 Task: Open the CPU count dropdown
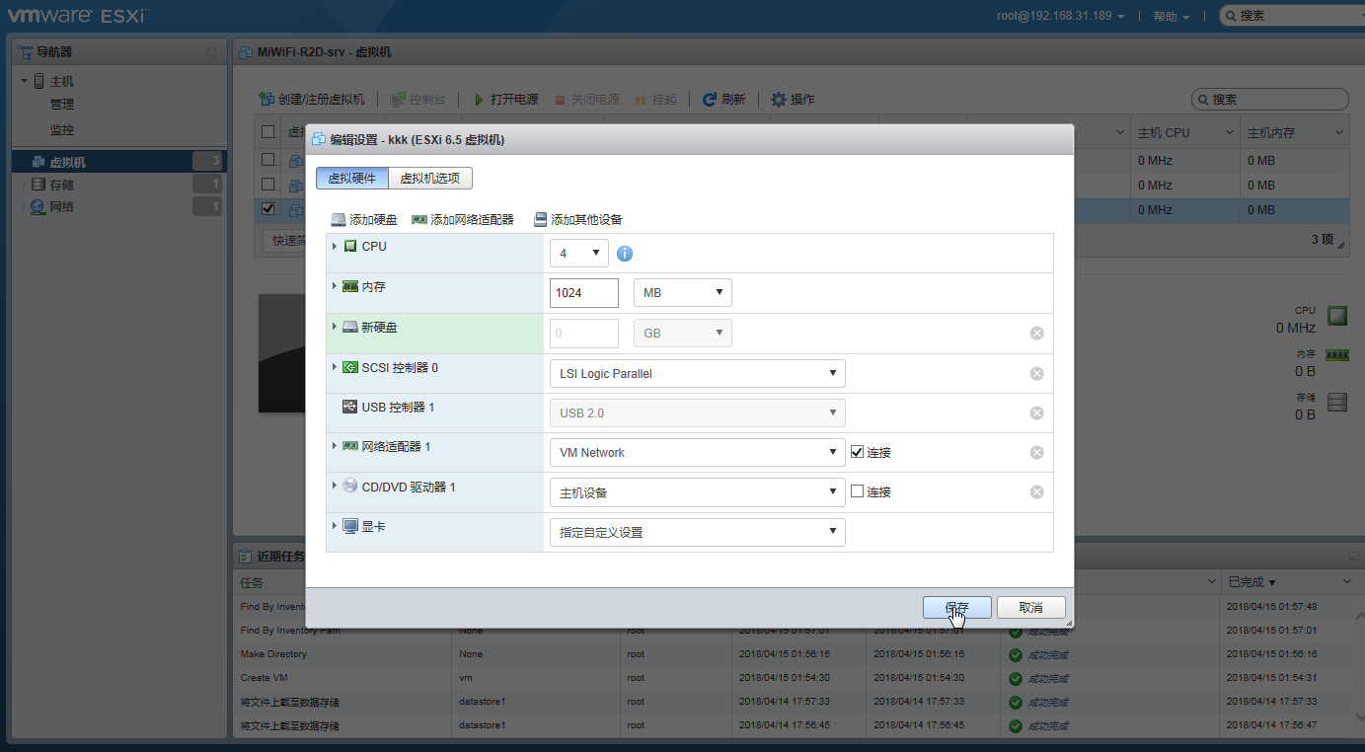point(578,254)
